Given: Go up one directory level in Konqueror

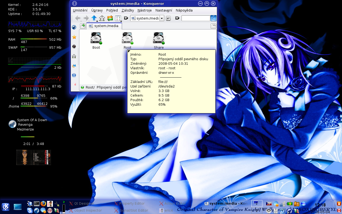Looking at the screenshot, I should [94, 18].
